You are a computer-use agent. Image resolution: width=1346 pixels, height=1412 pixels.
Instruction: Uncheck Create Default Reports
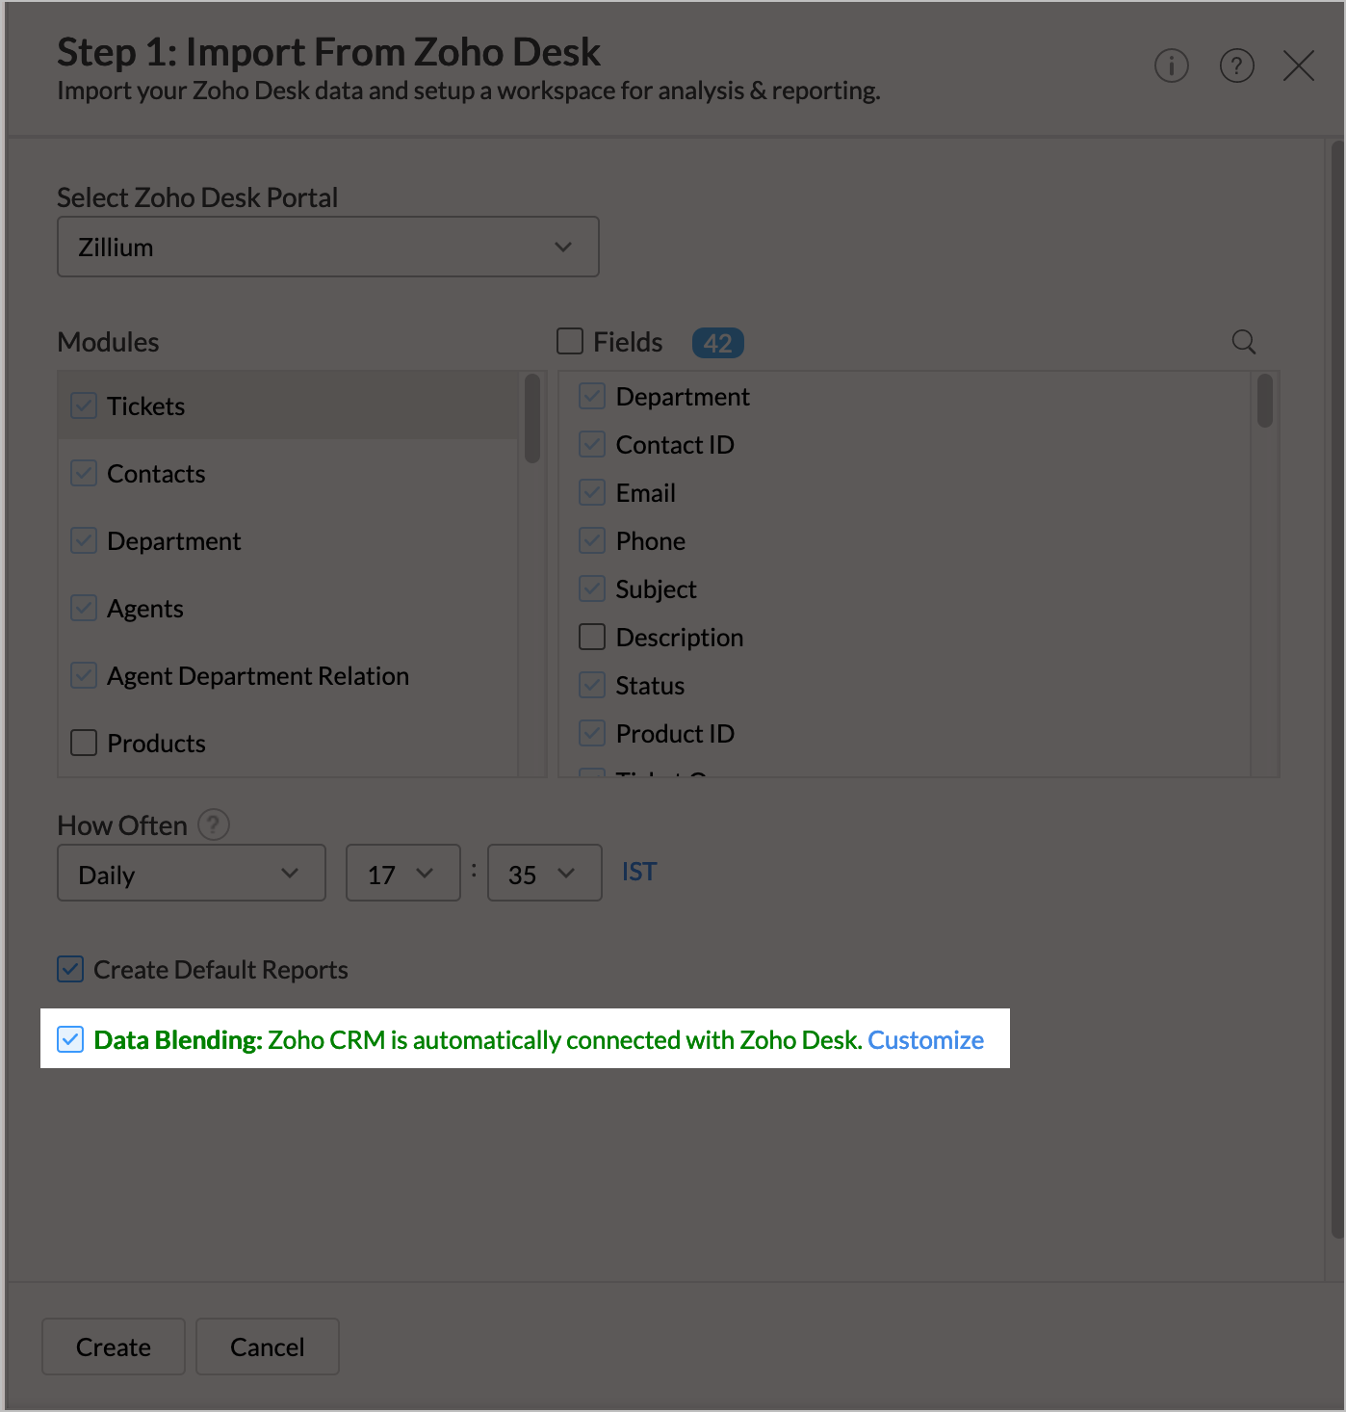[x=69, y=969]
